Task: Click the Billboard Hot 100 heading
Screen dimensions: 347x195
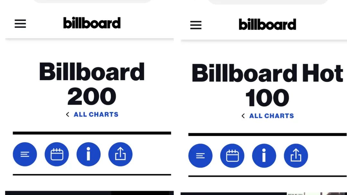Action: (267, 85)
